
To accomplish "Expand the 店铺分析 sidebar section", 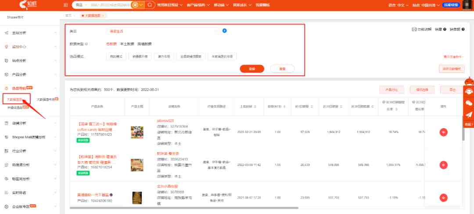I will [30, 123].
